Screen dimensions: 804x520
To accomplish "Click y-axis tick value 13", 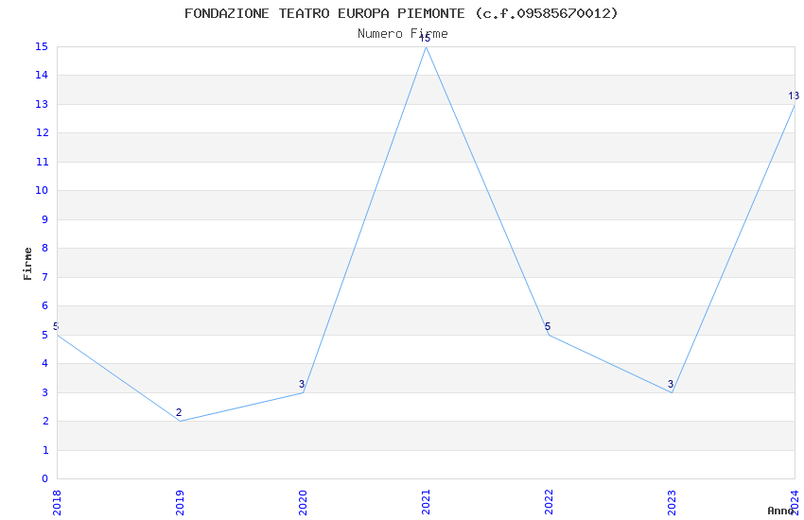I will [42, 105].
